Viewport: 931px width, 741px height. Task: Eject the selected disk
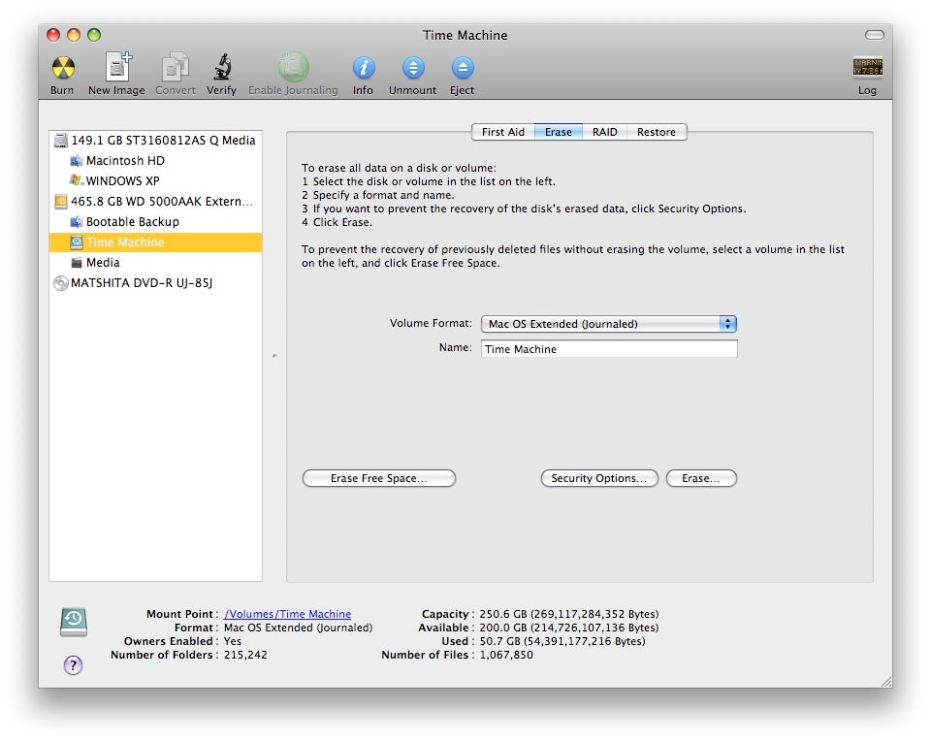(x=462, y=69)
